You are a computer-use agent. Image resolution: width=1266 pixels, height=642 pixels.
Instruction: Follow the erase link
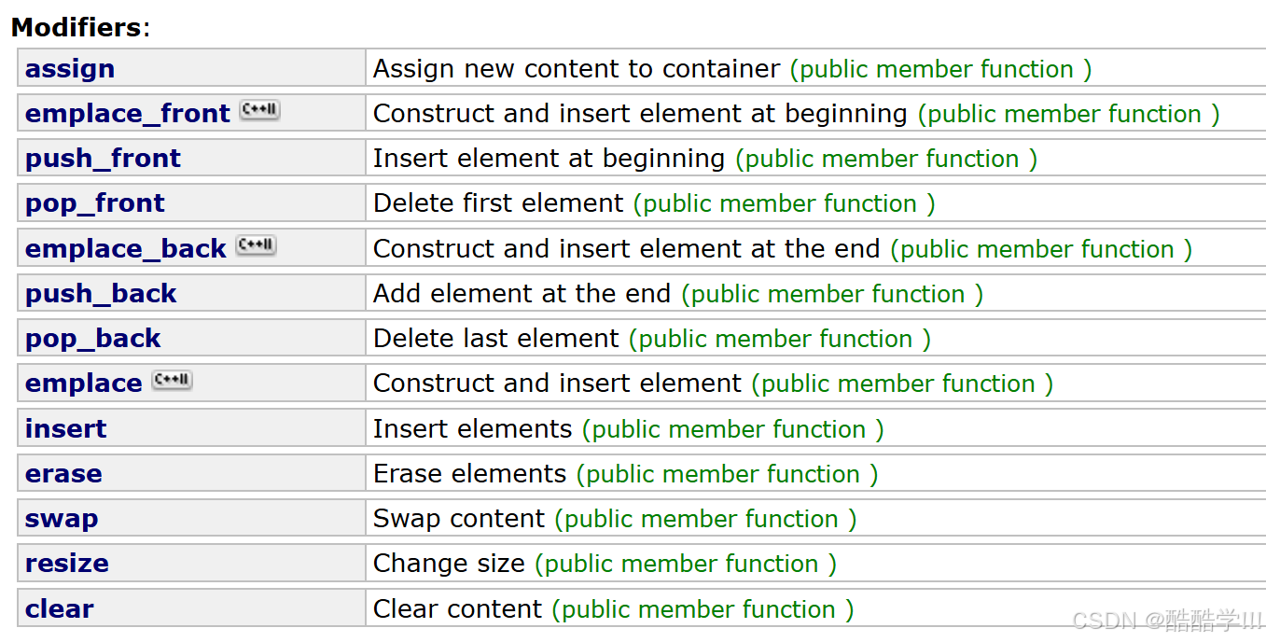(63, 474)
